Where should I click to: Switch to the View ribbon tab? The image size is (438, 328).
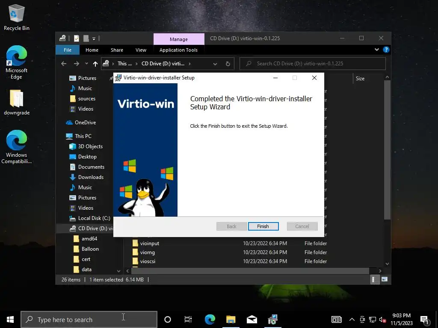click(x=141, y=50)
